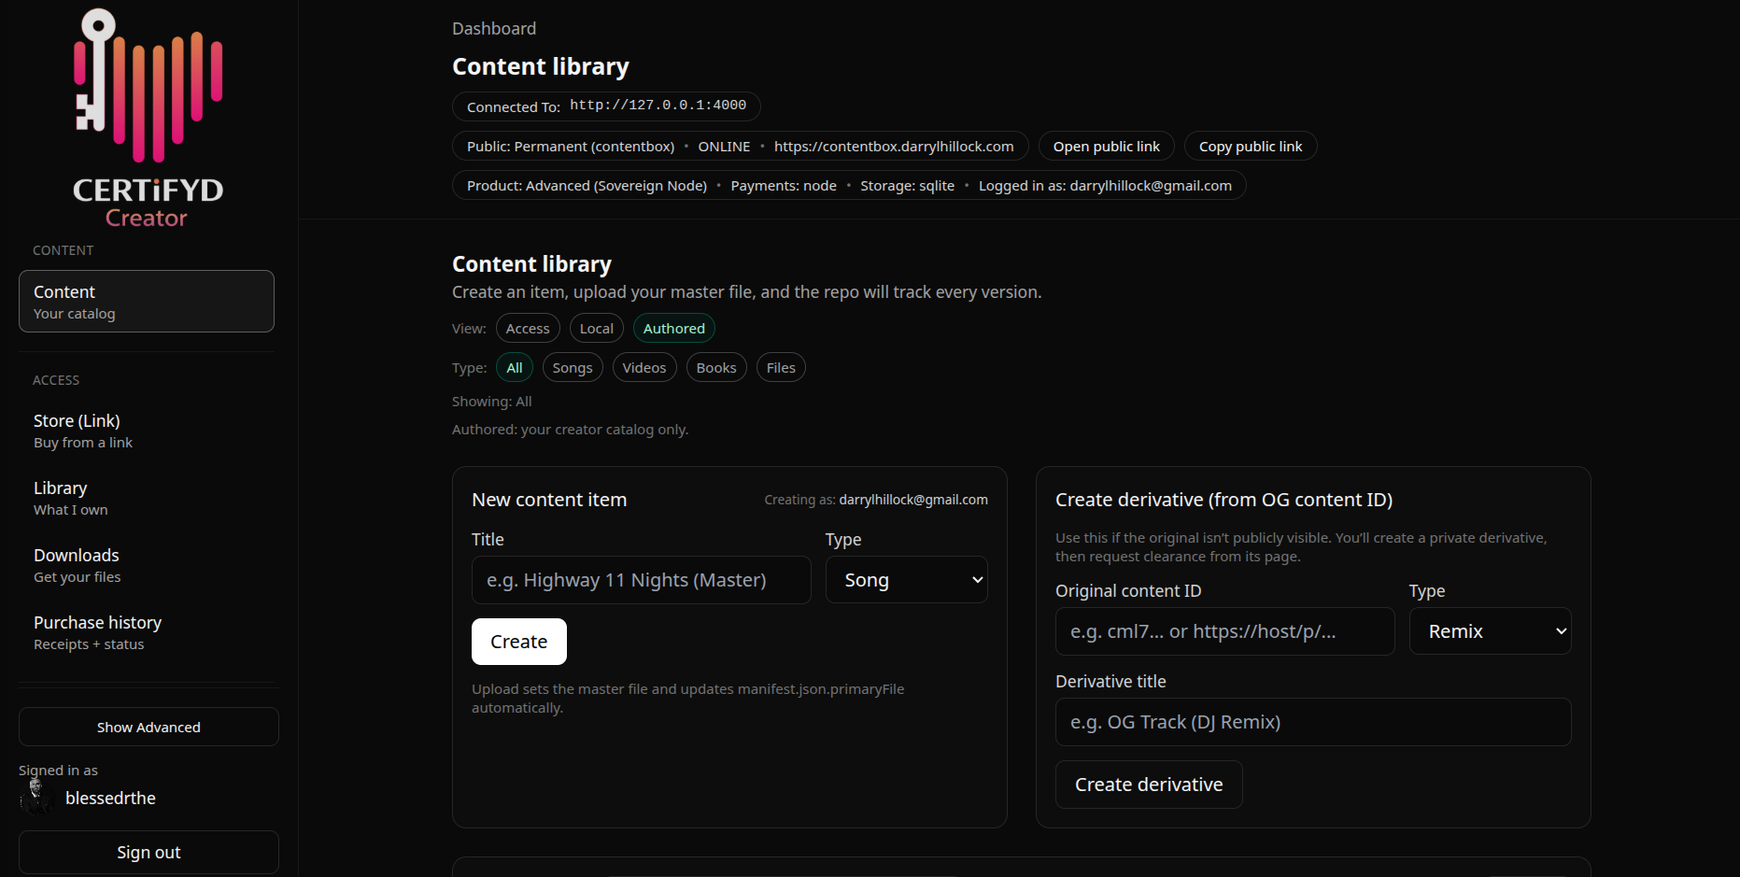This screenshot has height=877, width=1740.
Task: Filter content by Songs
Action: pos(573,367)
